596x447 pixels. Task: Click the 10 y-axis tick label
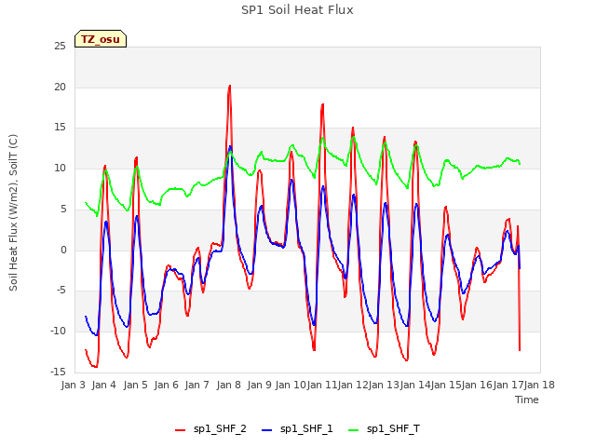pyautogui.click(x=60, y=169)
